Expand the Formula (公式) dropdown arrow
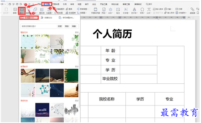 point(151,13)
